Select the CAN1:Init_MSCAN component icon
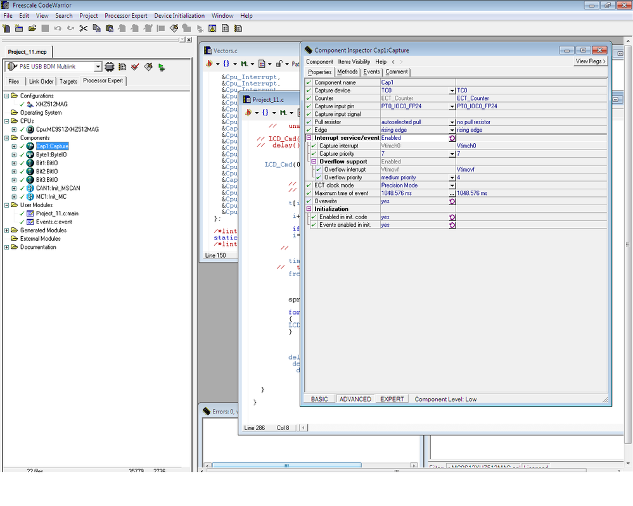 tap(30, 188)
